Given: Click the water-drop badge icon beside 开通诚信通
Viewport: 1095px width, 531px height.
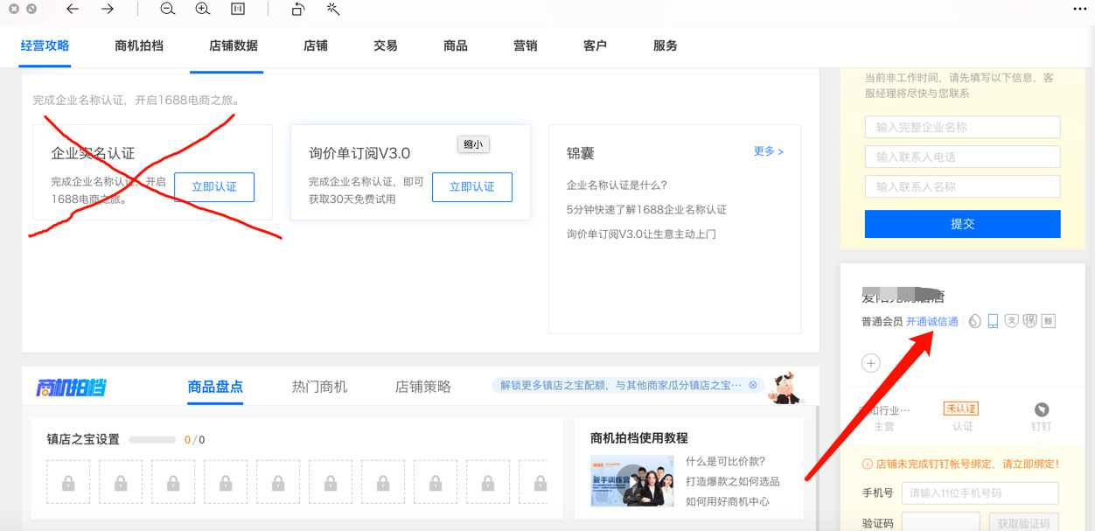Looking at the screenshot, I should tap(974, 321).
